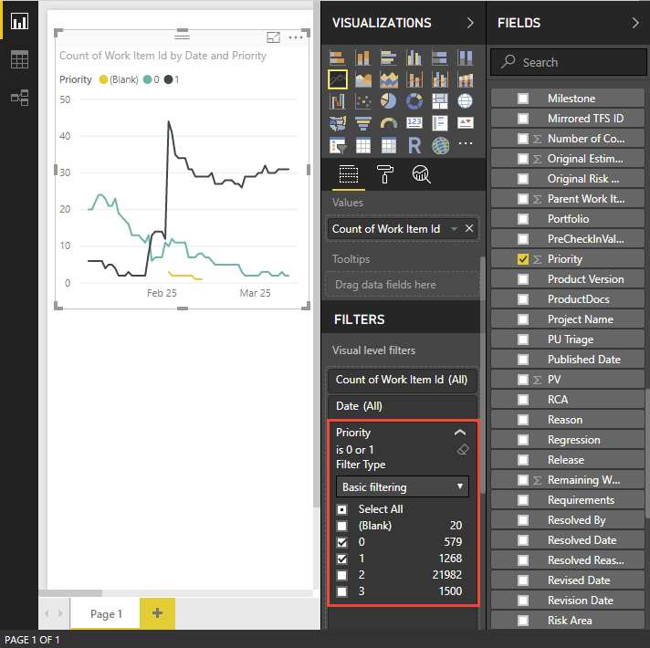Uncheck priority 0 filter value
650x648 pixels.
coord(342,542)
